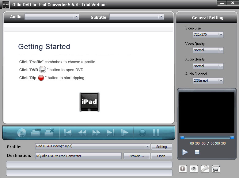Click the Browse... button
The height and width of the screenshot is (178, 239).
pyautogui.click(x=137, y=156)
